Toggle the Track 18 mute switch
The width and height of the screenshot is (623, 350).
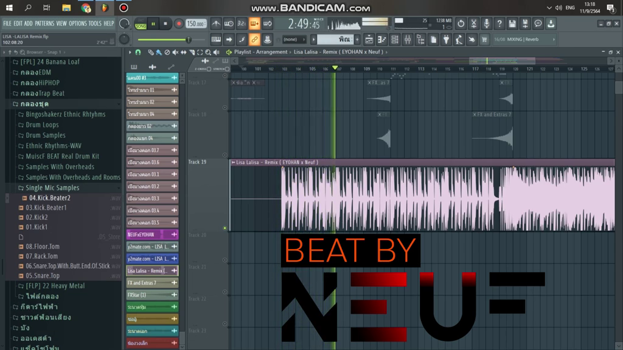pos(225,155)
